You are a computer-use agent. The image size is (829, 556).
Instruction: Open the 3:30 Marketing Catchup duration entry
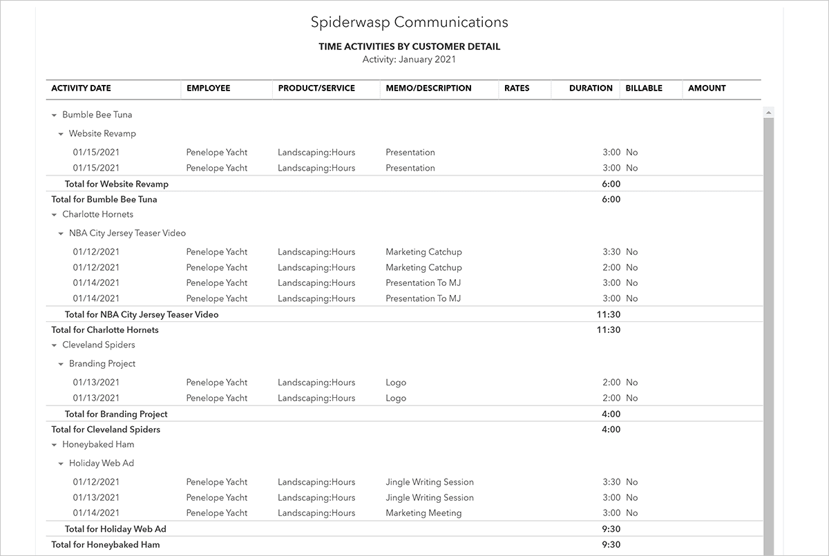pos(611,252)
